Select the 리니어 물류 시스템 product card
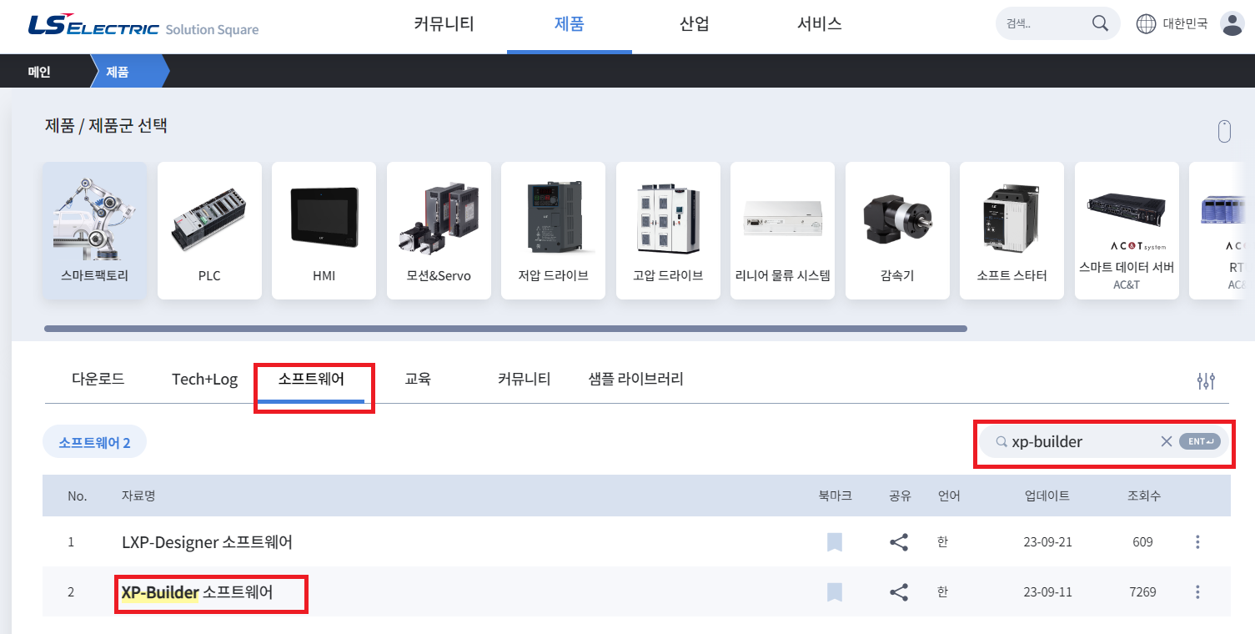 click(783, 230)
